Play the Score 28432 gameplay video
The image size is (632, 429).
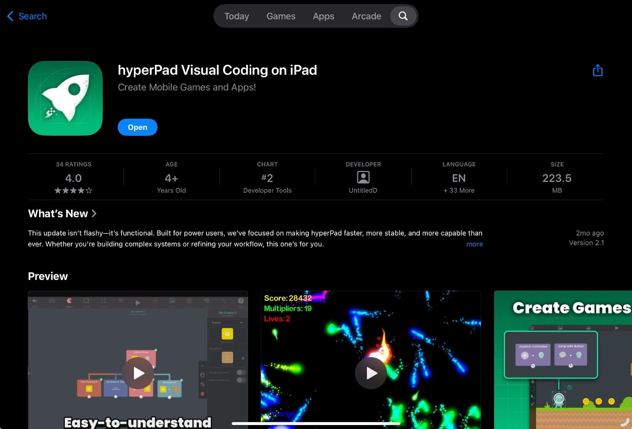pos(371,373)
